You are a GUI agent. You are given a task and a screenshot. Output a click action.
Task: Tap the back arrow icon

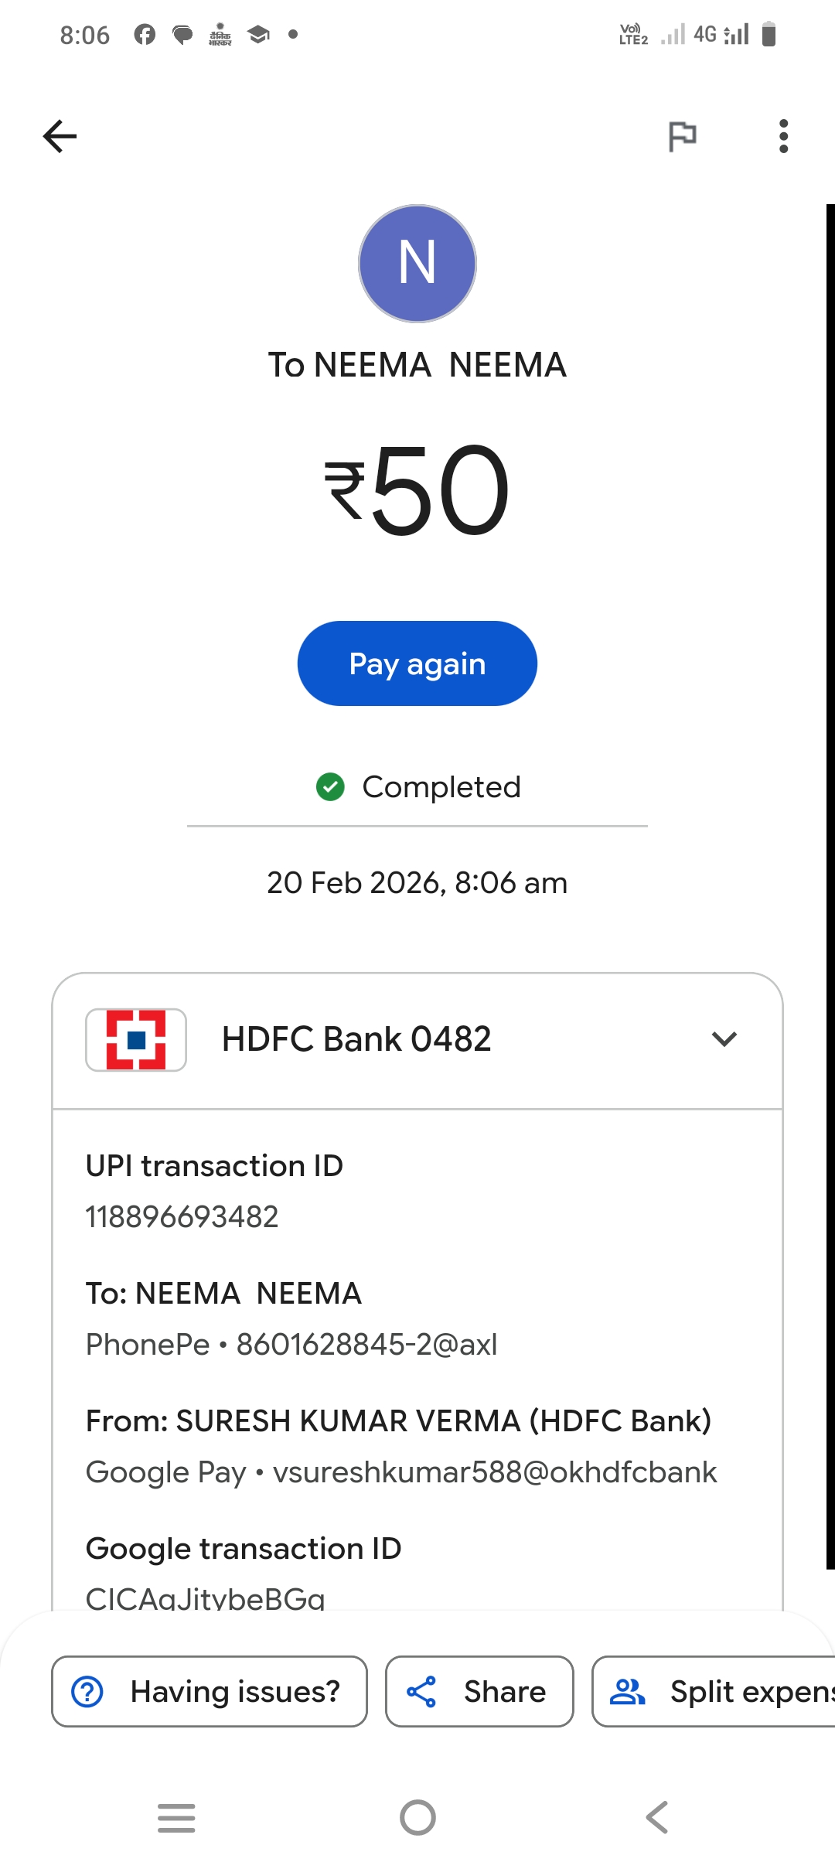pos(60,137)
